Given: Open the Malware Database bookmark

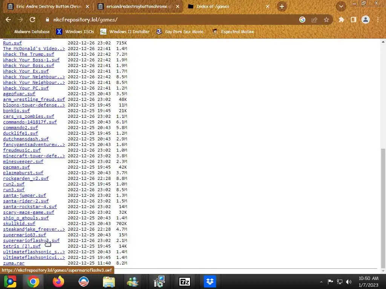Looking at the screenshot, I should (29, 32).
